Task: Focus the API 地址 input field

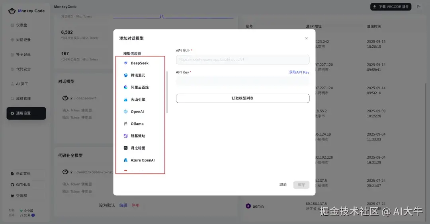Action: tap(243, 60)
